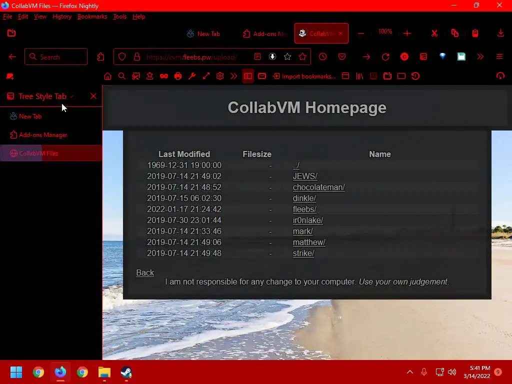
Task: Close the CollabVM tab with its X
Action: 340,33
